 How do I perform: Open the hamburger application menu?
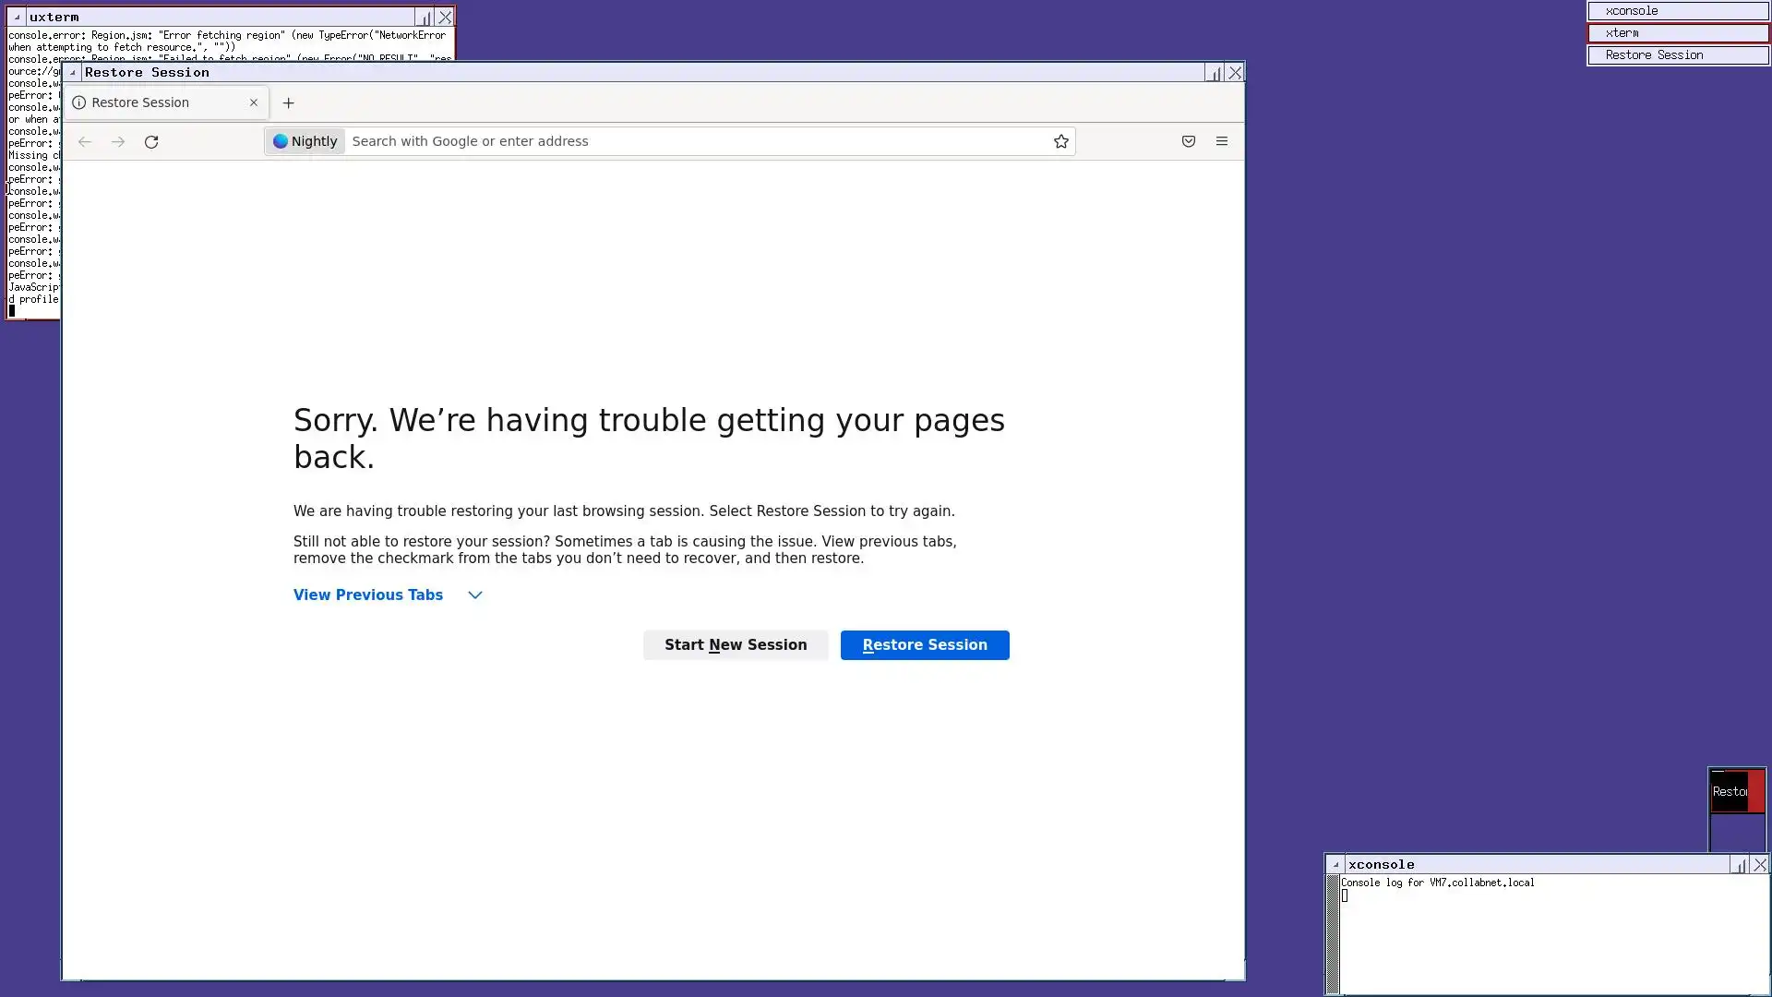(x=1222, y=141)
